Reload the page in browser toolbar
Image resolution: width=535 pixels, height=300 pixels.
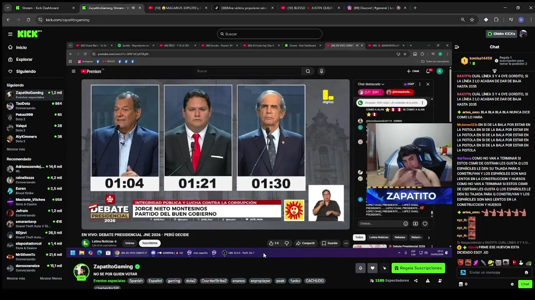[x=28, y=20]
